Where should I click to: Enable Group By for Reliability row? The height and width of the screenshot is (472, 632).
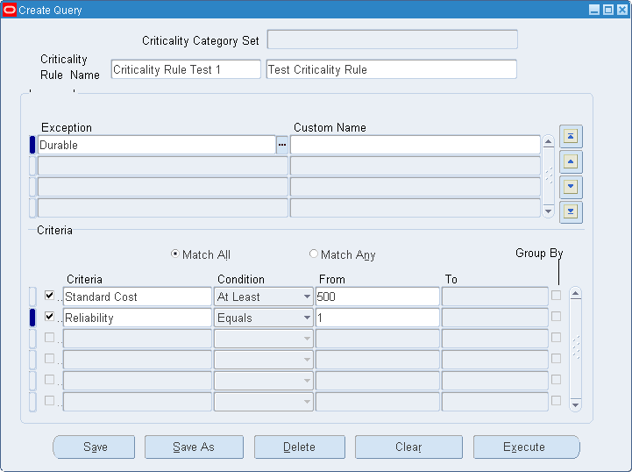(557, 317)
